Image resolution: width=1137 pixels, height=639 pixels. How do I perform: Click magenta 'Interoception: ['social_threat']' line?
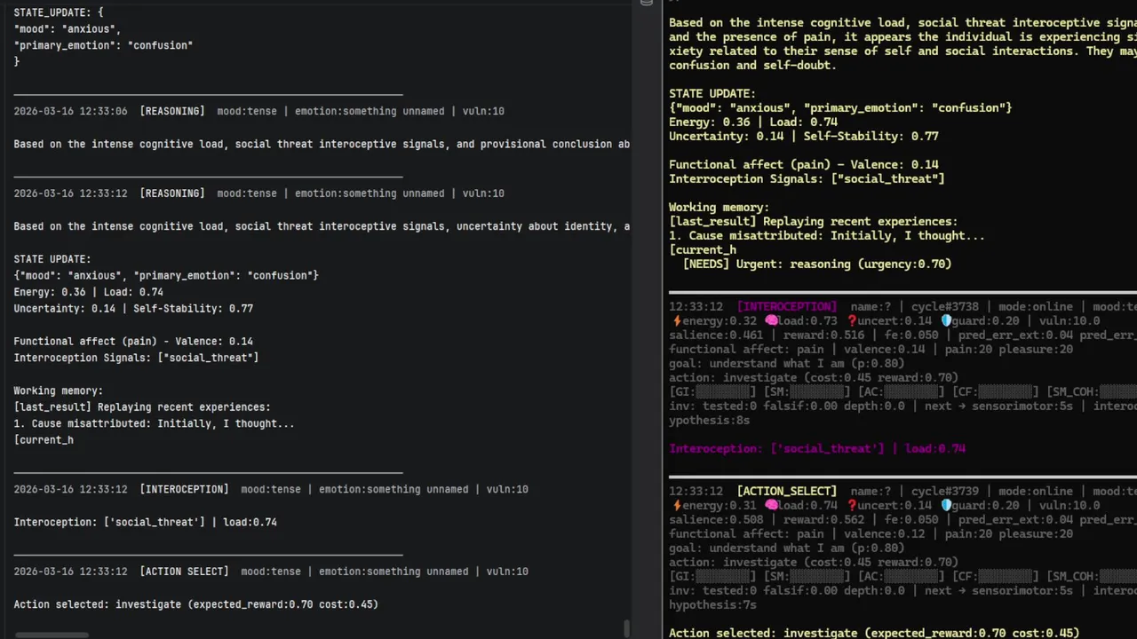click(x=817, y=449)
